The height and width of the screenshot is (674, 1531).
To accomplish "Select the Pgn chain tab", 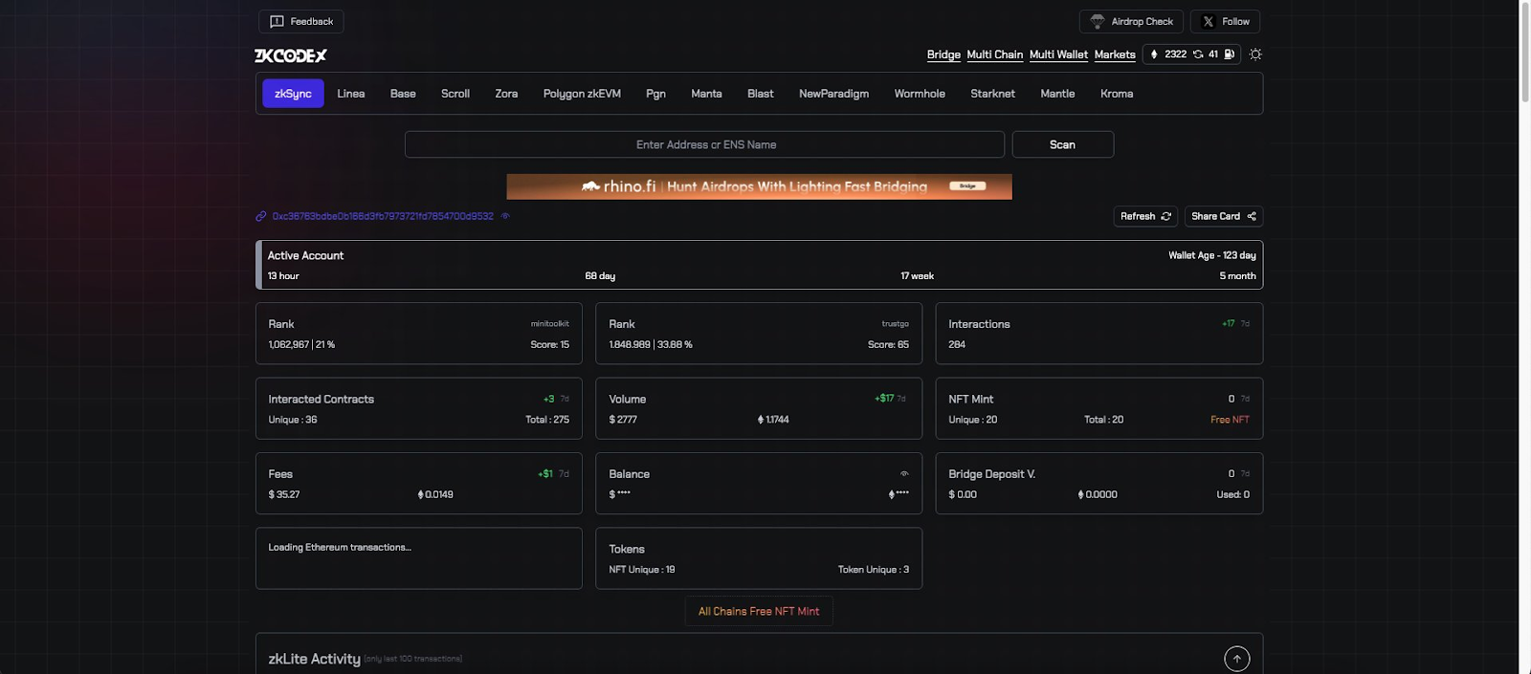I will point(655,94).
